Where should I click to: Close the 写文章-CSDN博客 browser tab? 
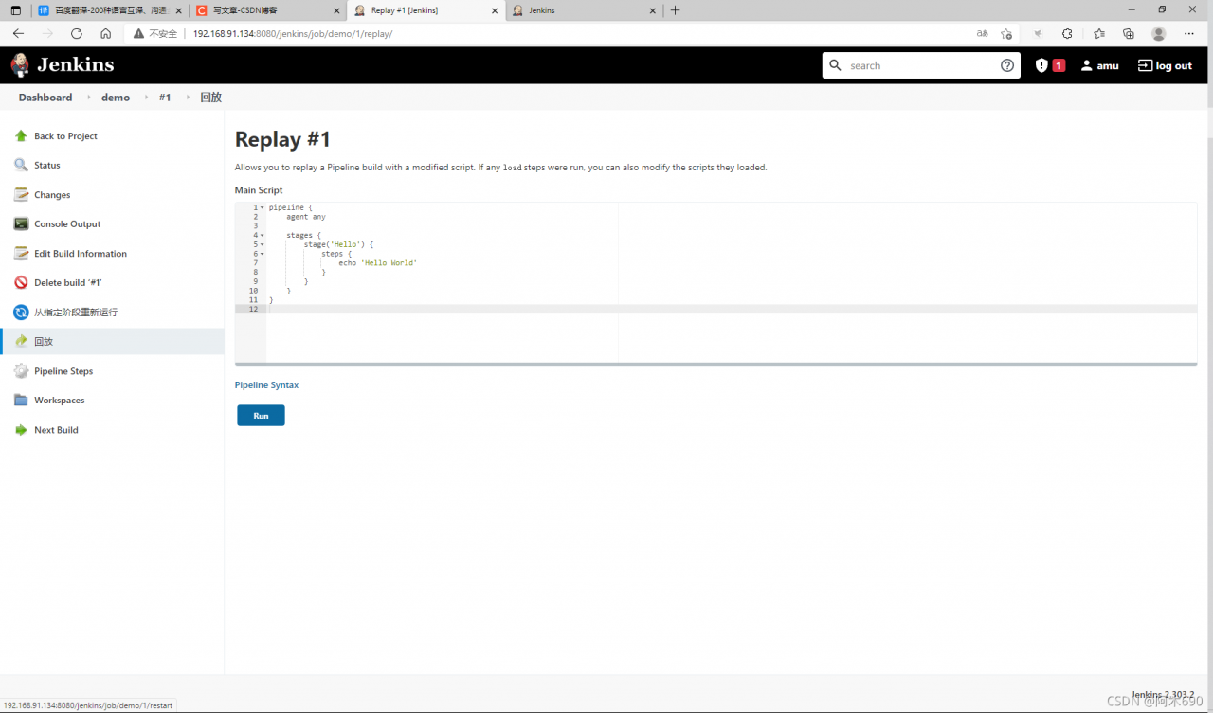(336, 10)
